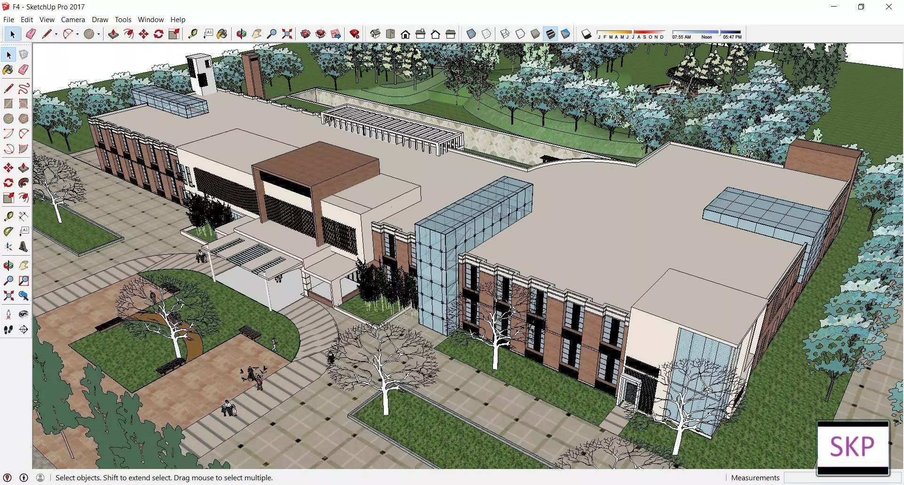Open the View menu
Viewport: 904px width, 485px height.
(47, 19)
